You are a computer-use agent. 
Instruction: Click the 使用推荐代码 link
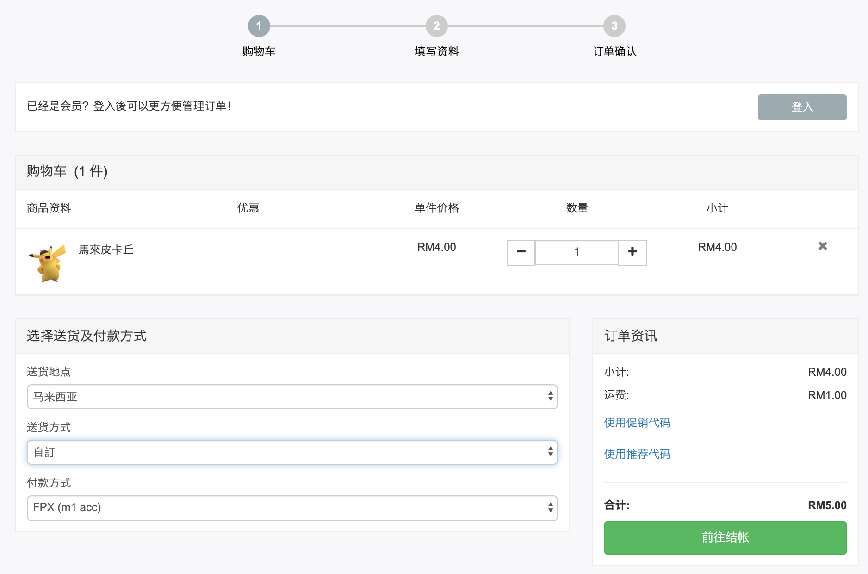coord(637,454)
